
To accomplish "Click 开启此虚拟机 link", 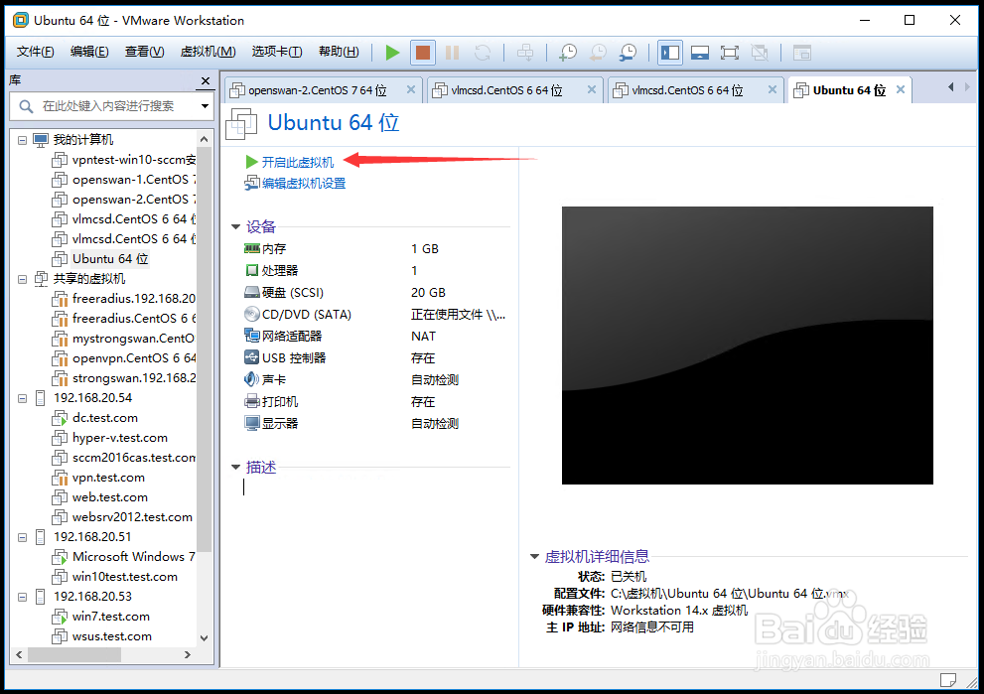I will point(298,163).
